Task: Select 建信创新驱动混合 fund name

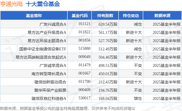Action: pos(50,82)
